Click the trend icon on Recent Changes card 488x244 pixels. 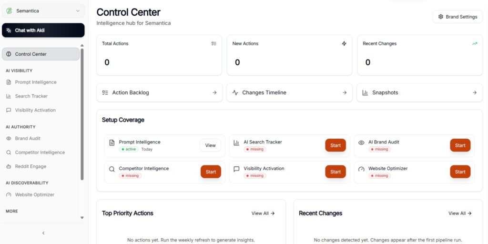point(475,43)
